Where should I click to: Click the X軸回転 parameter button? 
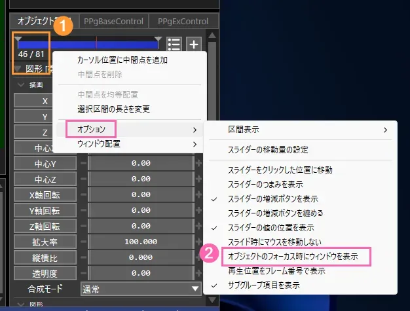pos(45,195)
